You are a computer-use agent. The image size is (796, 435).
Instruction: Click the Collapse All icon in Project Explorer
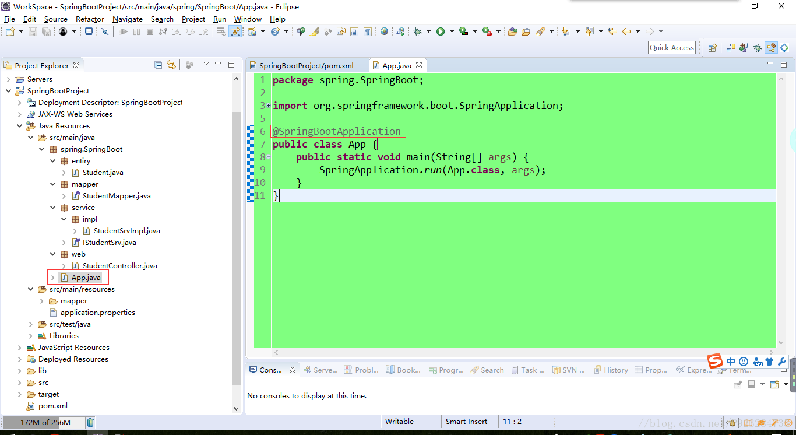(159, 65)
